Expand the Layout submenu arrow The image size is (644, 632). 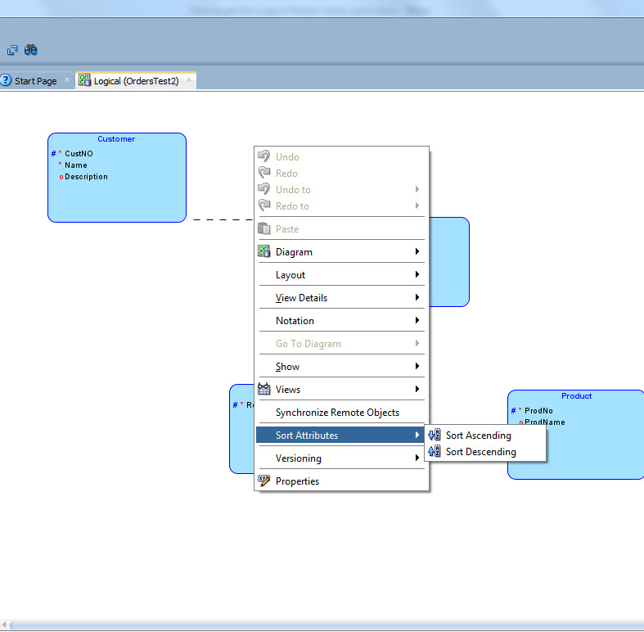417,275
